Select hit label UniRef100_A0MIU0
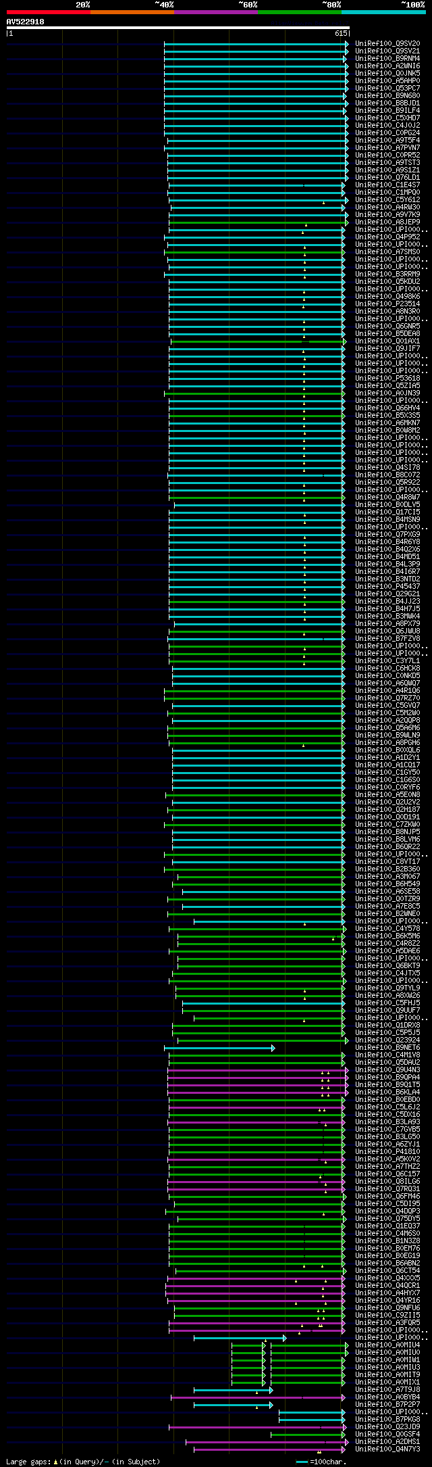This screenshot has height=1467, width=432. (x=387, y=1353)
